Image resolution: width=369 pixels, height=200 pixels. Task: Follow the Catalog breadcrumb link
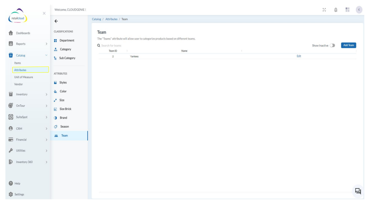(96, 19)
